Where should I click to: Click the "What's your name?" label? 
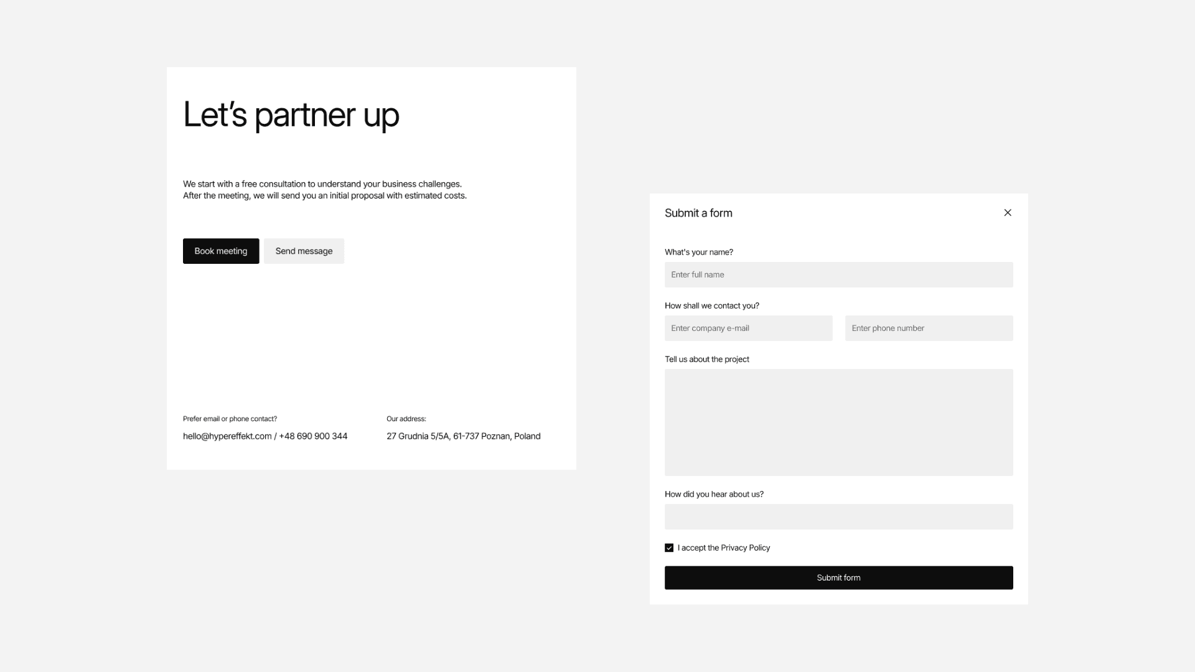(x=698, y=252)
